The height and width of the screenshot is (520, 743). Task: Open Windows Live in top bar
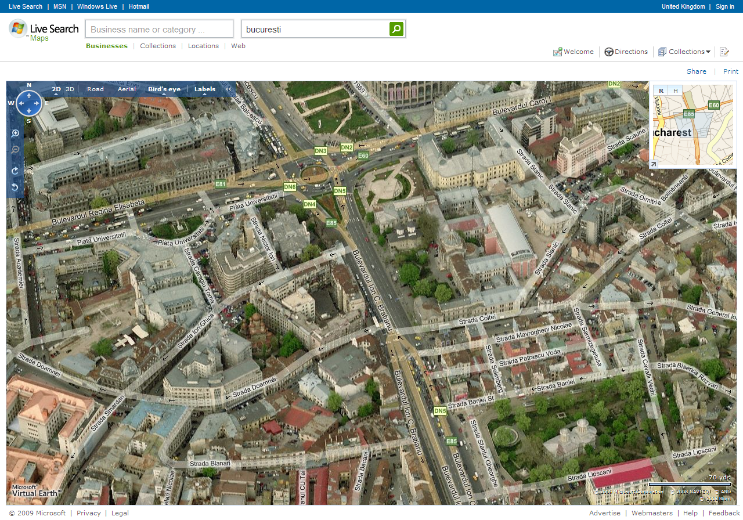97,6
